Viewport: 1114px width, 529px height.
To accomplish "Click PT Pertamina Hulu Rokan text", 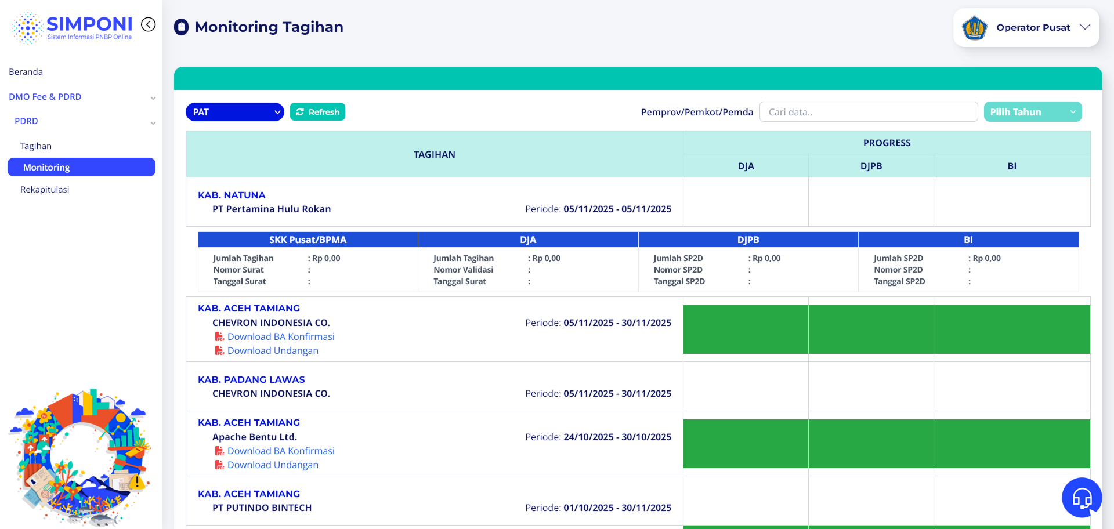I will 272,209.
